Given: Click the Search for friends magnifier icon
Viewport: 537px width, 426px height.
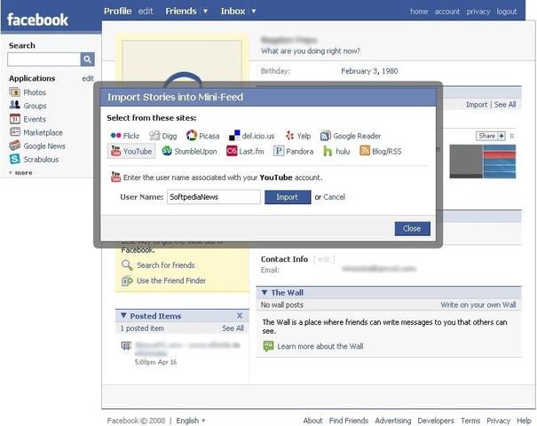Looking at the screenshot, I should tap(127, 265).
